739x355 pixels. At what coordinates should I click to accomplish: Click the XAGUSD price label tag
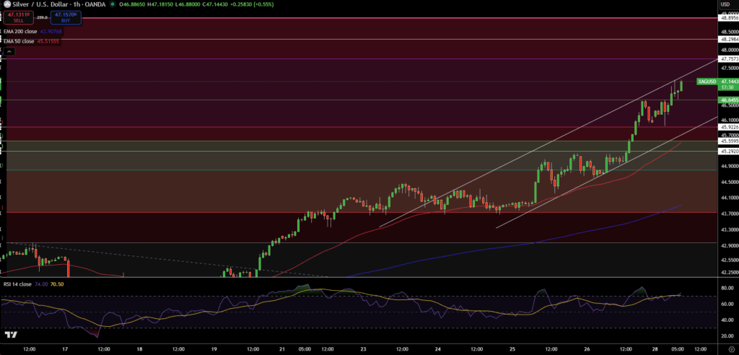coord(707,82)
